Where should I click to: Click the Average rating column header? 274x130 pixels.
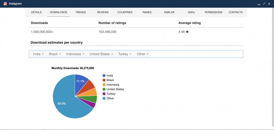(190, 23)
